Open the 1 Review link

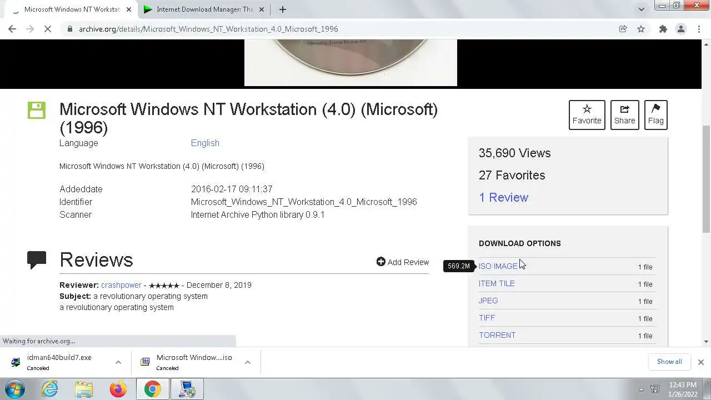pyautogui.click(x=503, y=197)
